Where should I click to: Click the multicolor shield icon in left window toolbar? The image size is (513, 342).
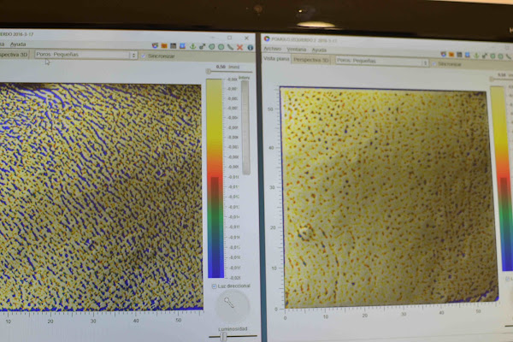[x=155, y=46]
